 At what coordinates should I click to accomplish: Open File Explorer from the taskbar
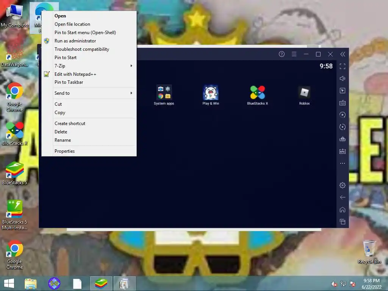31,283
